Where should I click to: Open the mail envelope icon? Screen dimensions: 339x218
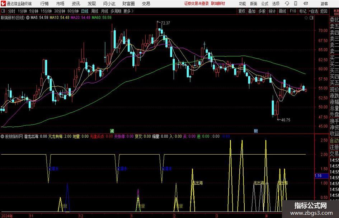(x=306, y=4)
